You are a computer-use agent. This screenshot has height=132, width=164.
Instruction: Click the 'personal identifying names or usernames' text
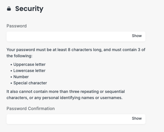pyautogui.click(x=82, y=98)
